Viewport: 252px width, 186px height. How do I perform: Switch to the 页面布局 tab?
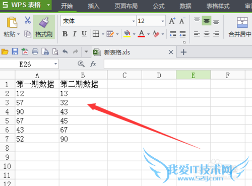click(126, 6)
